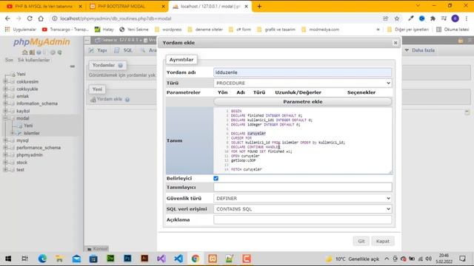Show hidden bookmarks chevron
474x266 pixels.
pos(378,30)
